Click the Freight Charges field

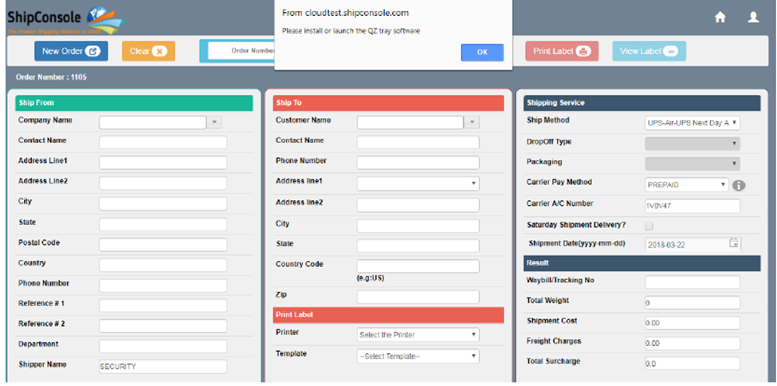pyautogui.click(x=693, y=343)
